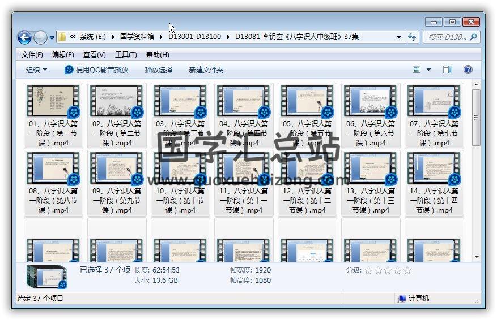Image resolution: width=497 pixels, height=320 pixels.
Task: Select the 01、八字识人第一阶段 video thumbnail
Action: click(54, 101)
